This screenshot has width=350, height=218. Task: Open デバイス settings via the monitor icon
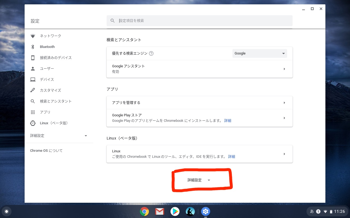(x=33, y=79)
